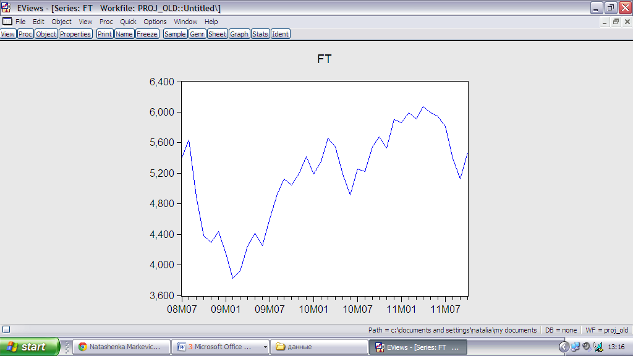Switch to Sheet view
633x356 pixels.
[217, 34]
